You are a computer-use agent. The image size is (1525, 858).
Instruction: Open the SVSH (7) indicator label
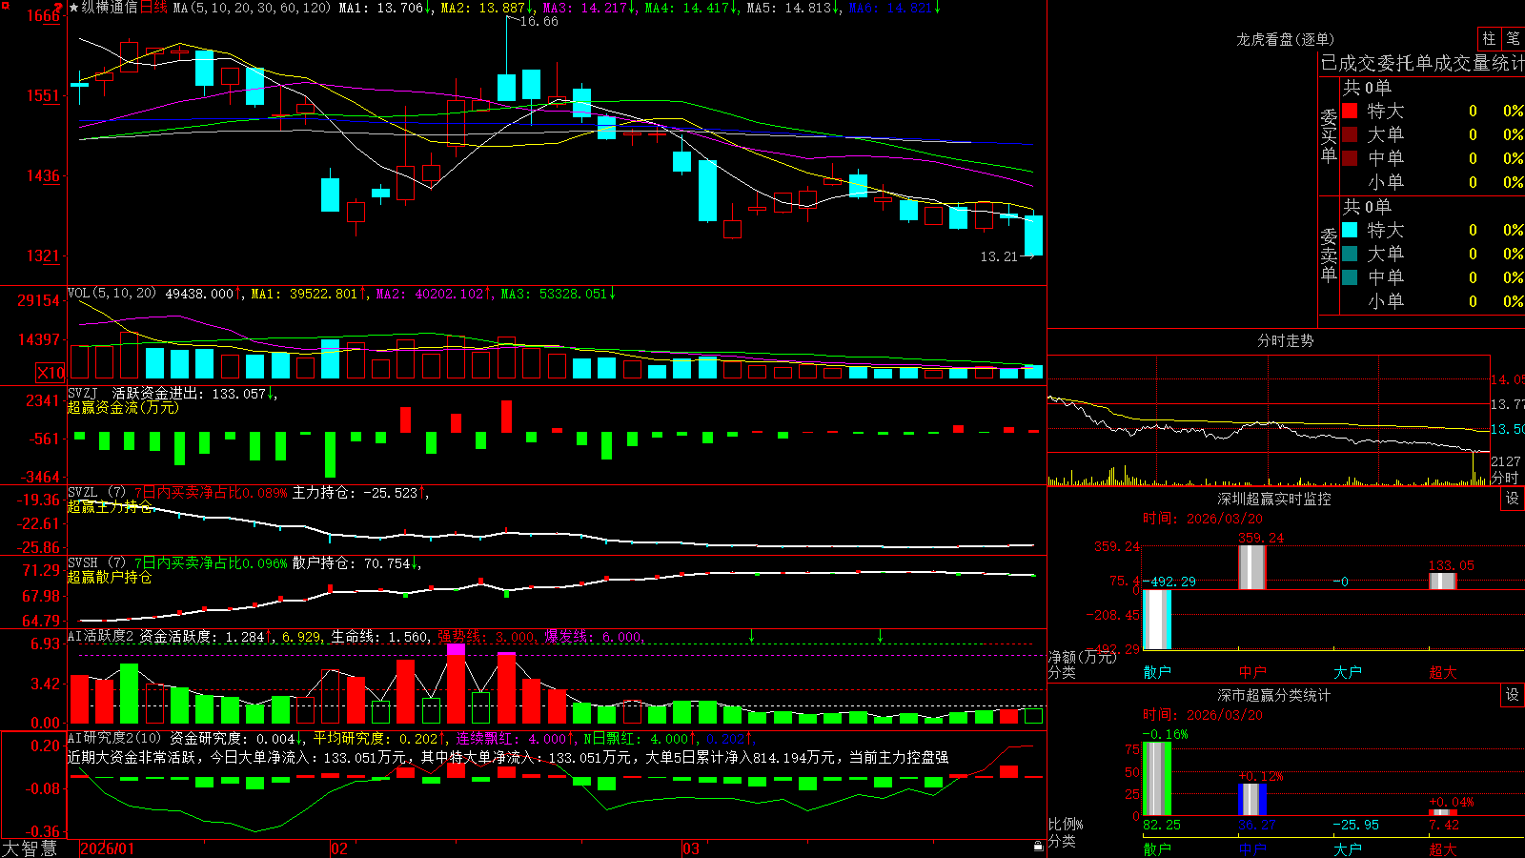click(x=97, y=563)
